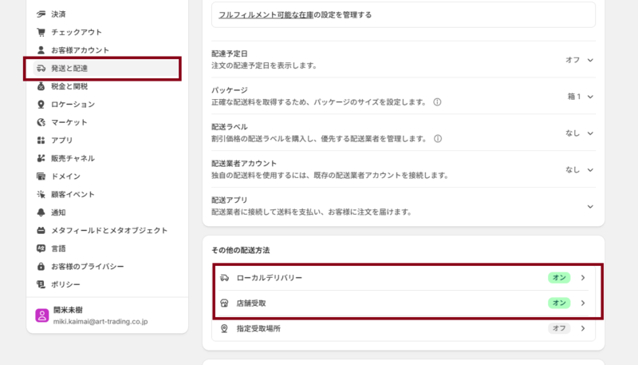Click the オン badge for ローカルデリバリー
This screenshot has height=365, width=638.
(x=559, y=278)
